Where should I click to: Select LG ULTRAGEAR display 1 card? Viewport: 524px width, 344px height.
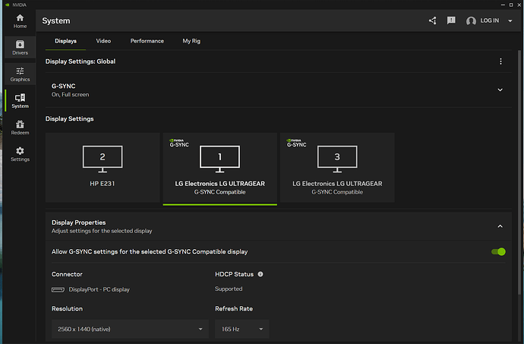[x=220, y=169]
